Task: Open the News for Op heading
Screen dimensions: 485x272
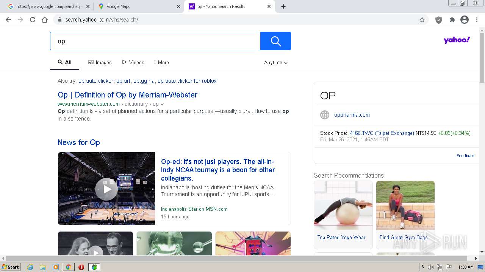Action: click(x=79, y=142)
